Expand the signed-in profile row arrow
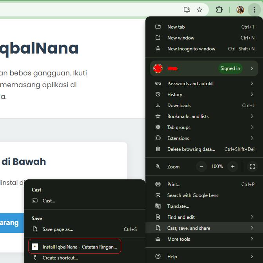263x263 pixels. 252,68
